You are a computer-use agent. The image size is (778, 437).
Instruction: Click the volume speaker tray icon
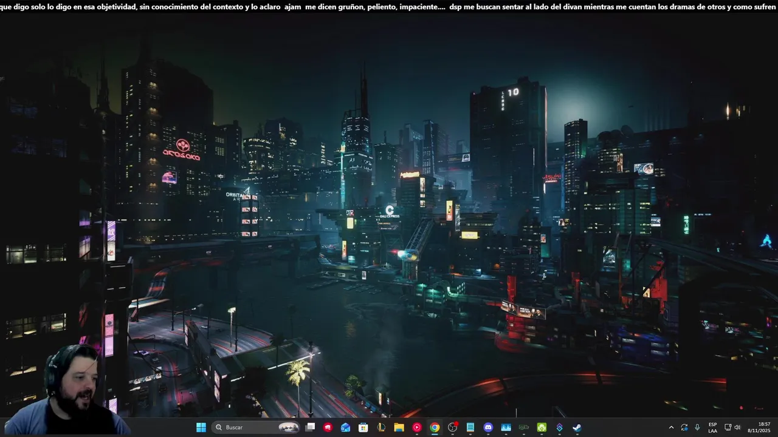[738, 427]
